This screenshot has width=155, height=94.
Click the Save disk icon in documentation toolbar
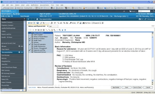(37, 23)
